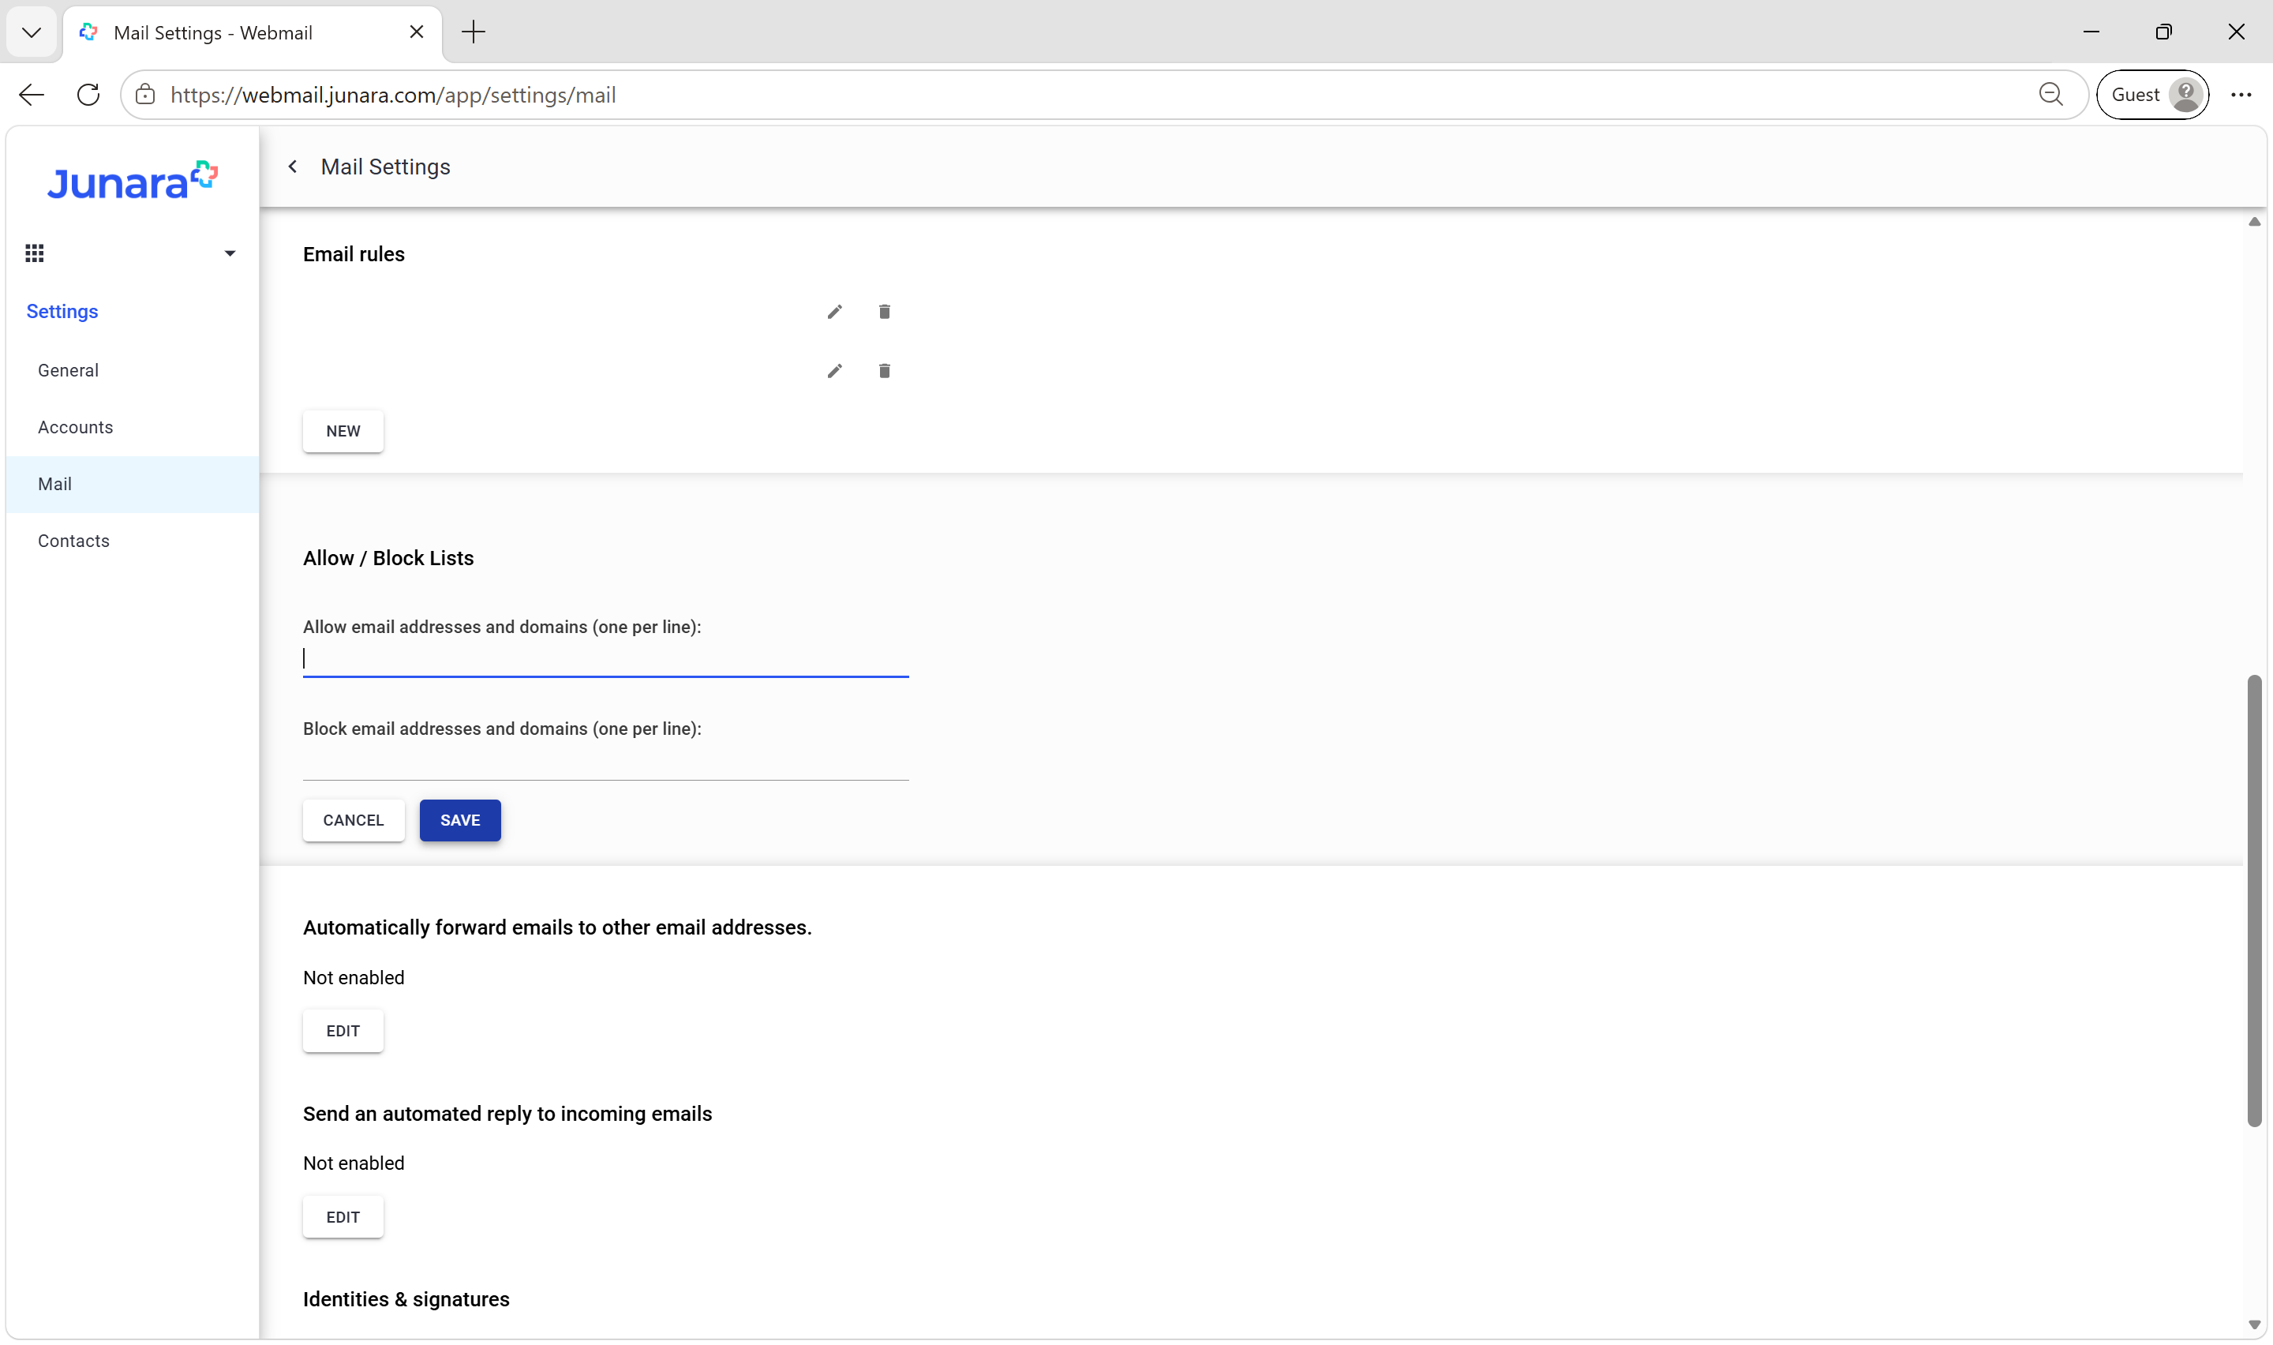The height and width of the screenshot is (1345, 2273).
Task: Click Not enabled under automated reply
Action: point(354,1163)
